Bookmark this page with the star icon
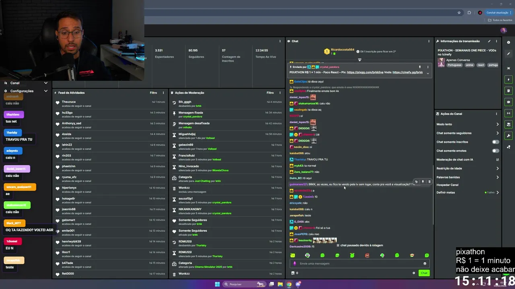The image size is (515, 289). coord(459,12)
